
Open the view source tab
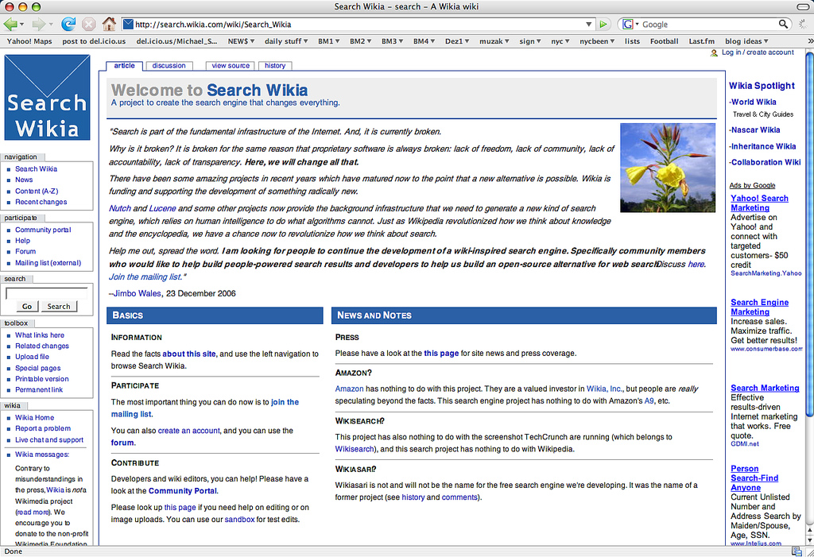(231, 65)
